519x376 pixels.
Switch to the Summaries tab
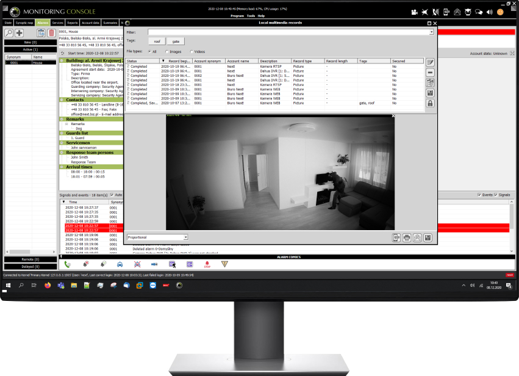tap(110, 23)
